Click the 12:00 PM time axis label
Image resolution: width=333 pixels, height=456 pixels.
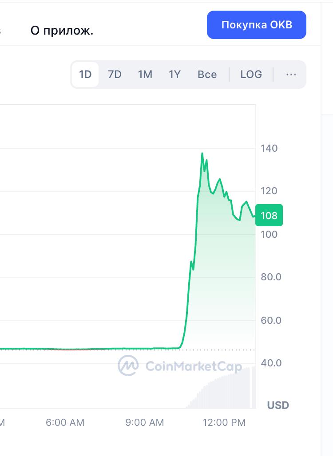(x=224, y=422)
